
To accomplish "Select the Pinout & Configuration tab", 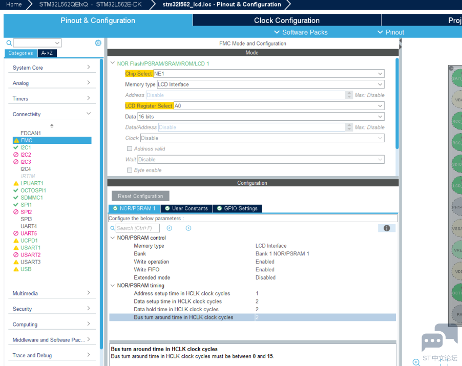I will [98, 20].
